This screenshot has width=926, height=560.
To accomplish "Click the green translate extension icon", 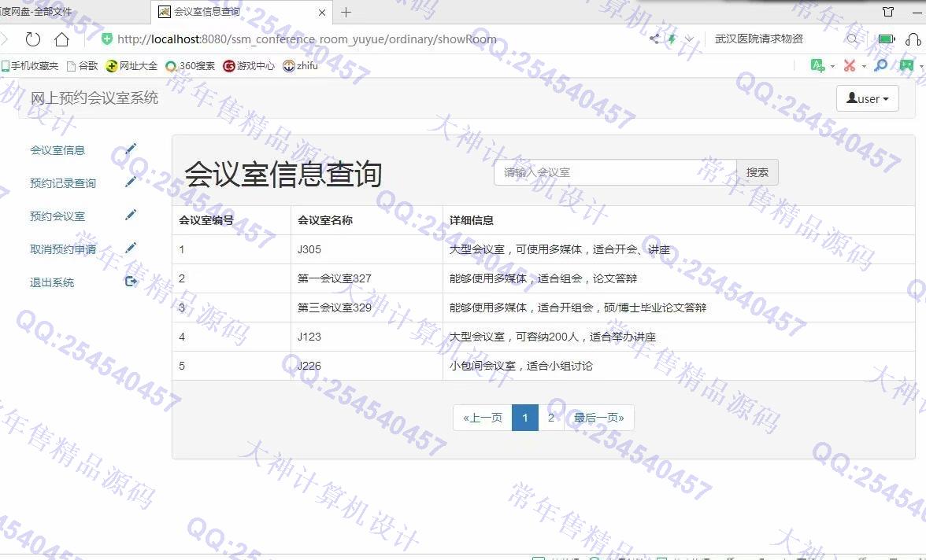I will coord(818,65).
